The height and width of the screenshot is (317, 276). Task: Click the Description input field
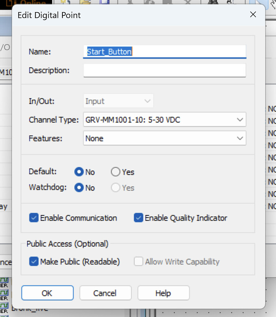[x=164, y=71]
